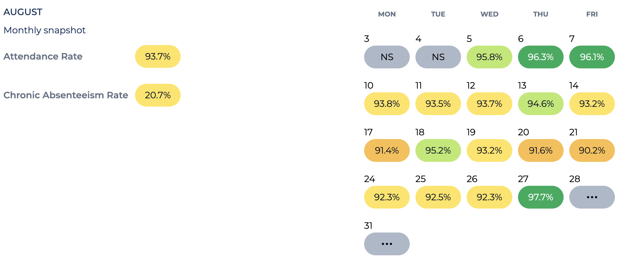Open the 94.6% badge for August 13
The width and height of the screenshot is (624, 261).
tap(541, 104)
